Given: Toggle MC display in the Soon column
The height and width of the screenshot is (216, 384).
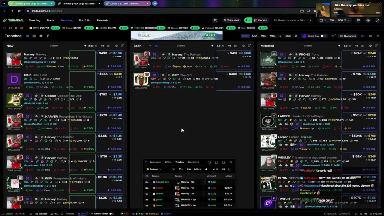Looking at the screenshot, I should (156, 46).
